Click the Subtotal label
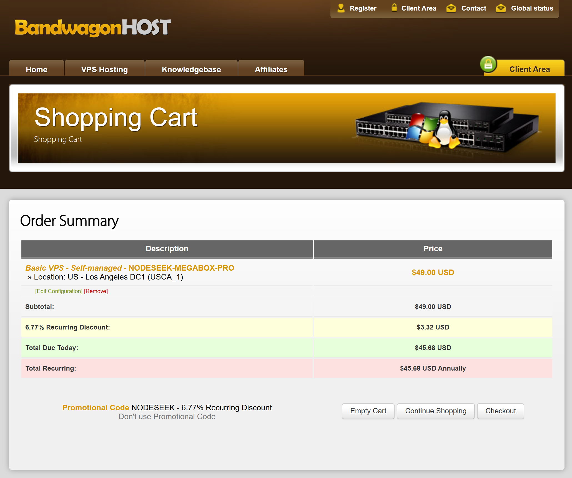The height and width of the screenshot is (478, 572). tap(39, 307)
